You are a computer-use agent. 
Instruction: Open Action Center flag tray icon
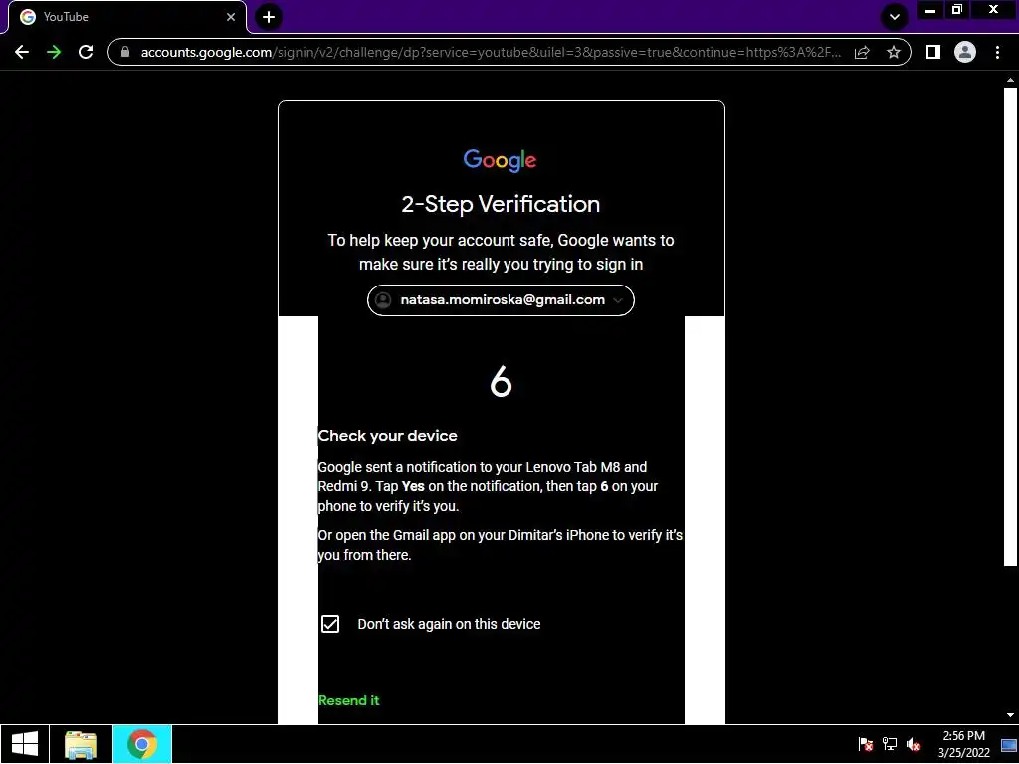point(865,744)
